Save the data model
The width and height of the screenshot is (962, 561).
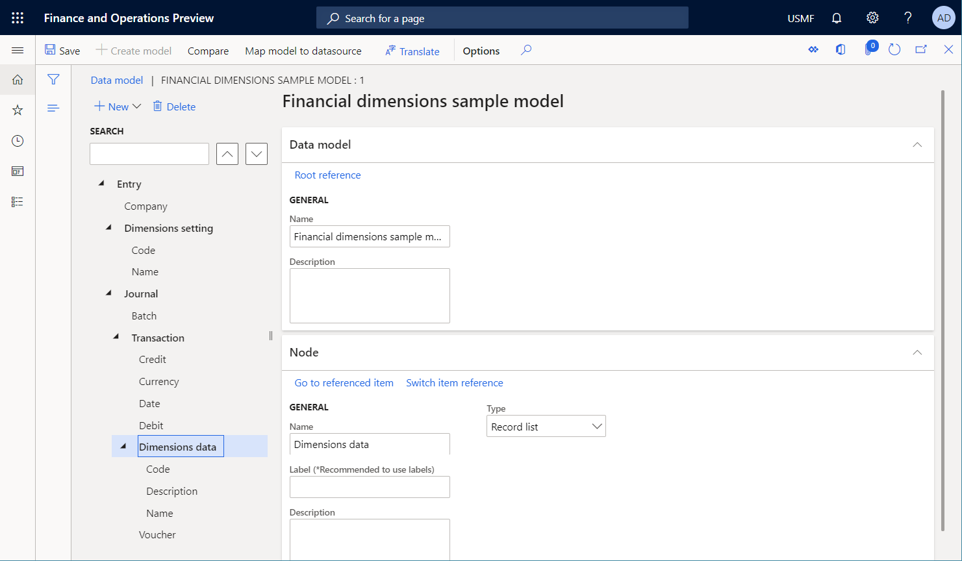pos(62,51)
